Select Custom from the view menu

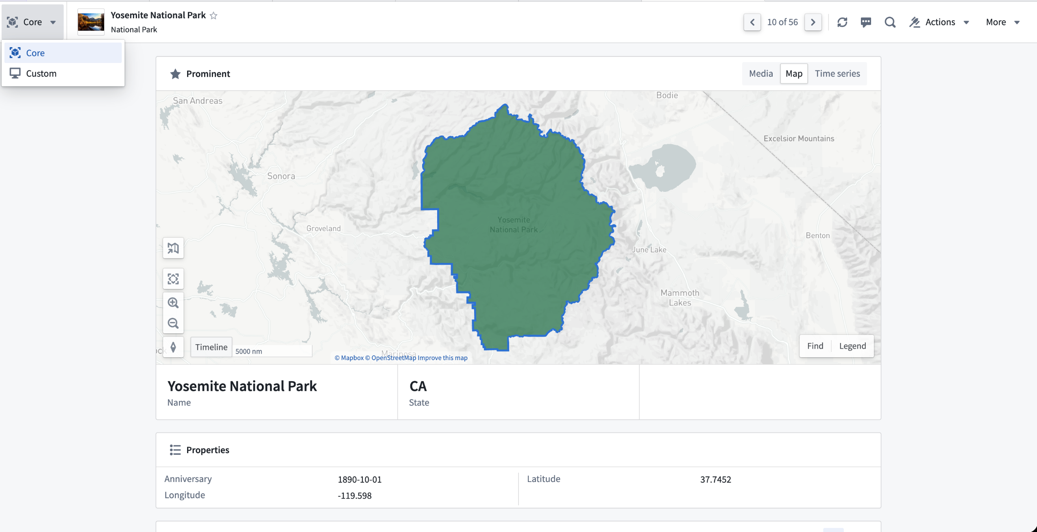tap(41, 74)
